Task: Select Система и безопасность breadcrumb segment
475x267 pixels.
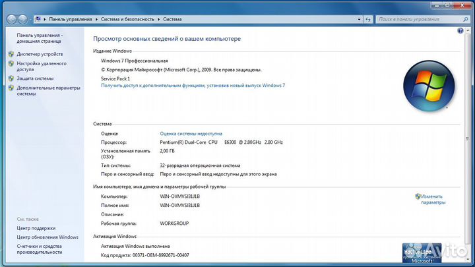Action: click(x=127, y=19)
